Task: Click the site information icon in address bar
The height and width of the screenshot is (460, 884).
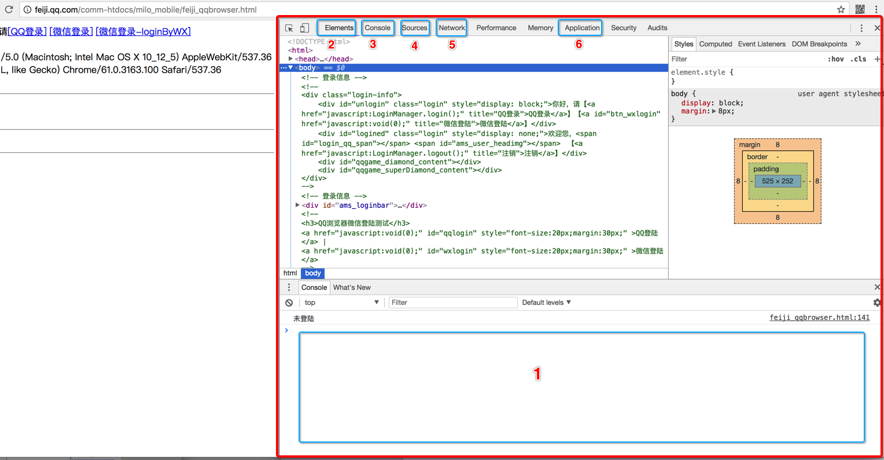Action: tap(27, 10)
